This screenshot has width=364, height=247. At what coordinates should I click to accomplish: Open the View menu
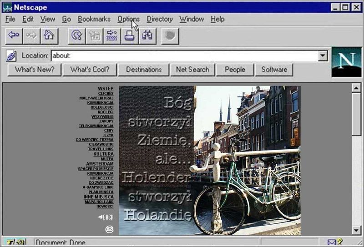48,19
